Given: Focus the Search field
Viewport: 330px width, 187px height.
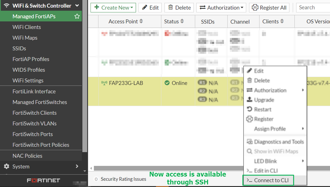Looking at the screenshot, I should (x=313, y=8).
